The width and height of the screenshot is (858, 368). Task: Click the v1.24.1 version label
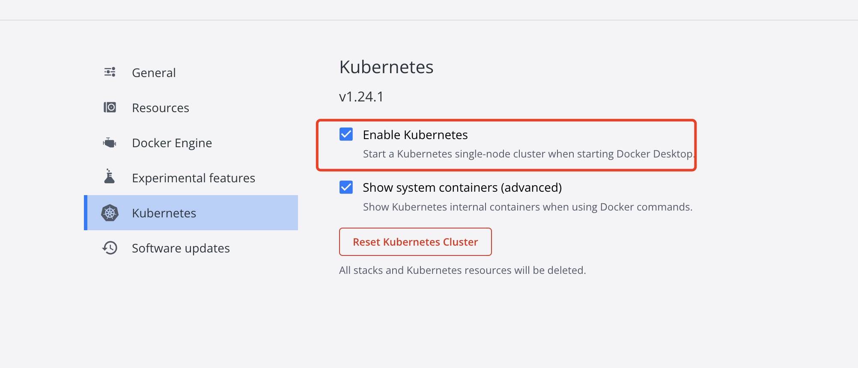[361, 96]
